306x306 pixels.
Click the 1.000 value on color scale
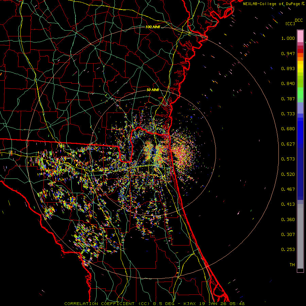(288, 38)
